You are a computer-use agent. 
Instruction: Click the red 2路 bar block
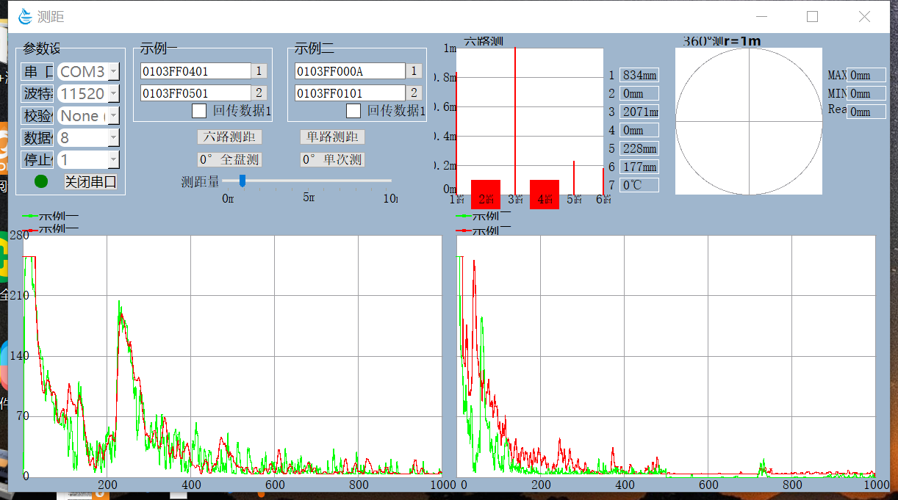pos(485,195)
